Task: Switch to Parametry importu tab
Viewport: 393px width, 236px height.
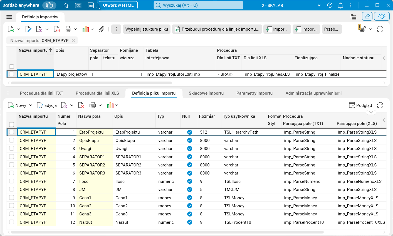Action: click(254, 93)
